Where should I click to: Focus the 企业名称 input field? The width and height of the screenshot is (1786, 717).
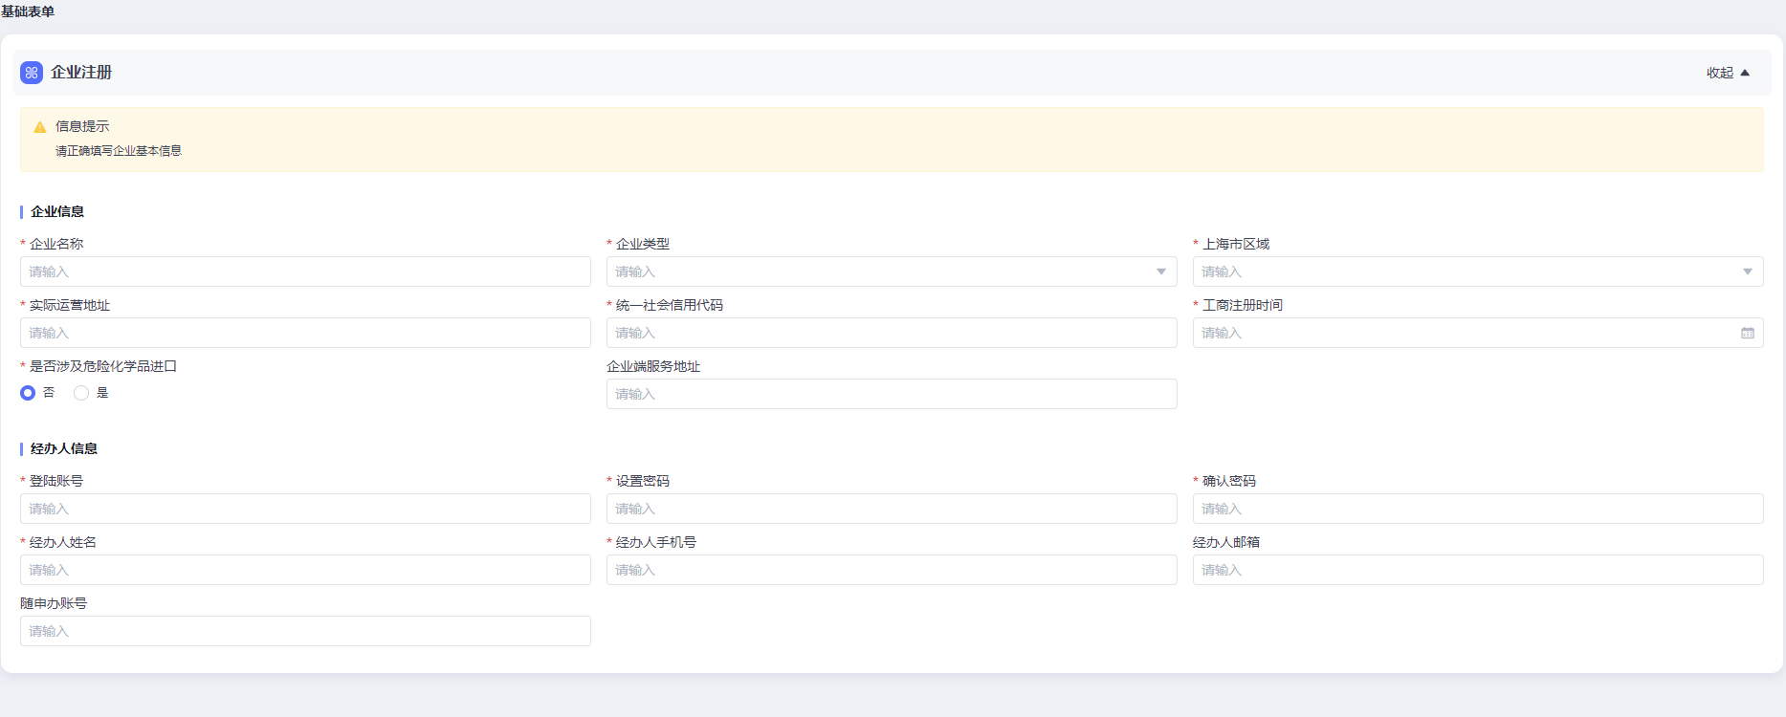305,272
